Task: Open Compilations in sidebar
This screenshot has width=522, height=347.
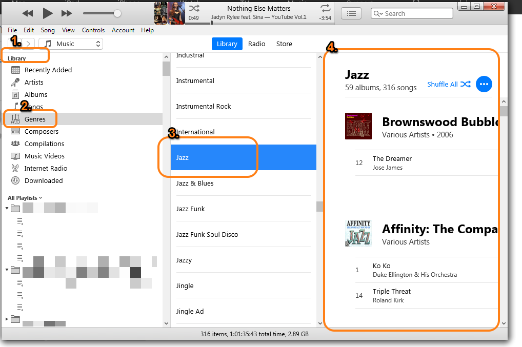Action: coord(44,144)
